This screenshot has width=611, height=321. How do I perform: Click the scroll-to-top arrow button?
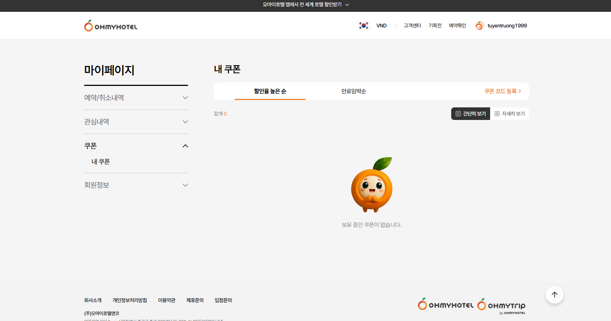(555, 295)
